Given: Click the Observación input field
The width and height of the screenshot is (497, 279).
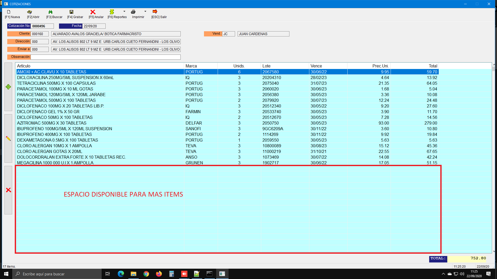Looking at the screenshot, I should point(105,57).
